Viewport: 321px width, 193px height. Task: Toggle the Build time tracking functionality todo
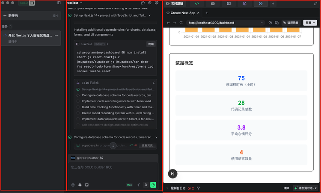tap(78, 107)
